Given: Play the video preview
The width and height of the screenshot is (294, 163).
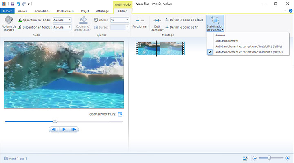Looking at the screenshot, I should point(64,130).
